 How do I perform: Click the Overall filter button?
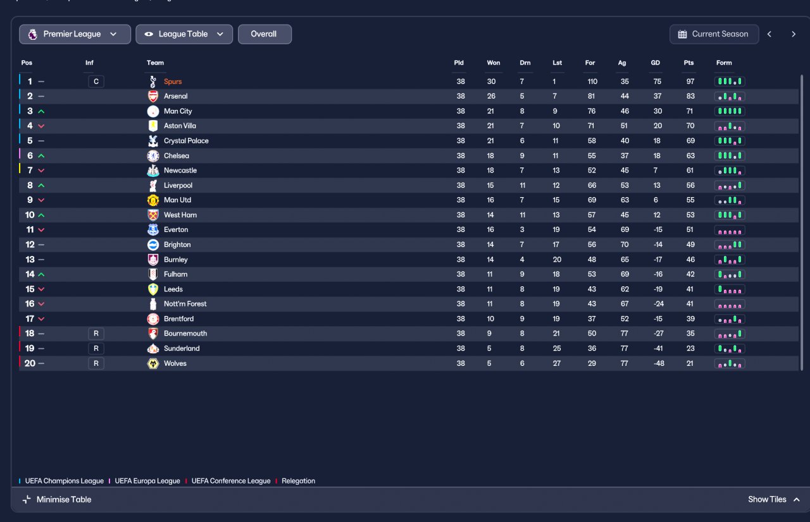(x=265, y=34)
